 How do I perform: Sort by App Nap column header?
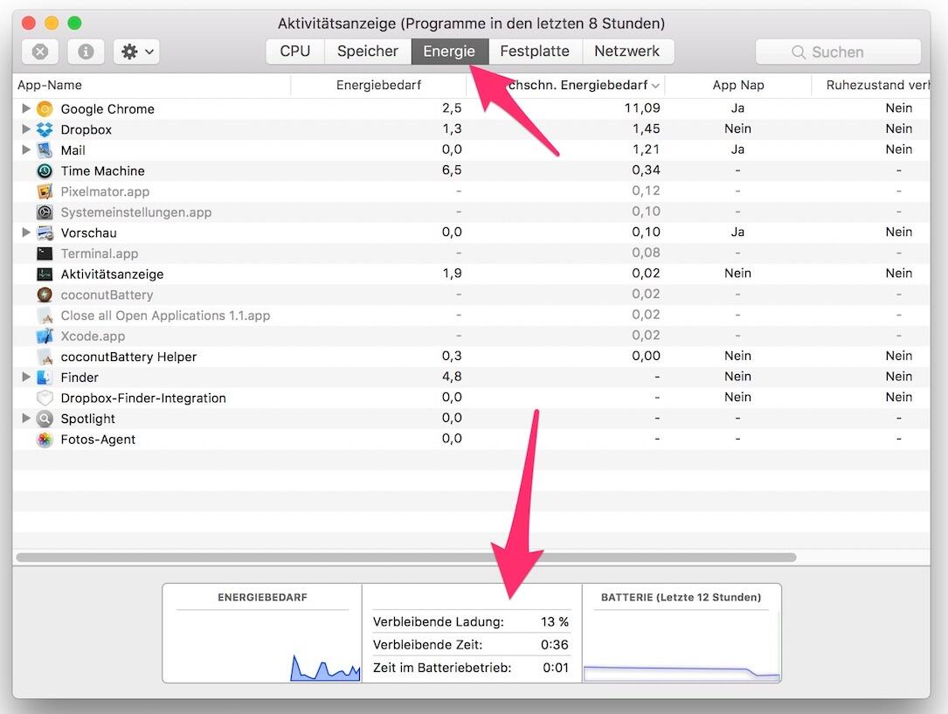click(x=737, y=86)
